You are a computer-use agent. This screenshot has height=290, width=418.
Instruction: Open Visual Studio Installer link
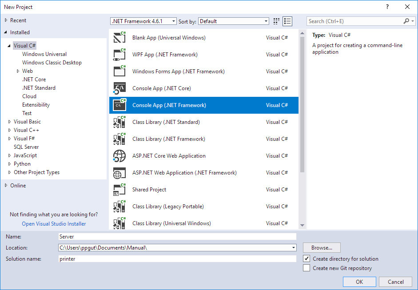pyautogui.click(x=54, y=224)
